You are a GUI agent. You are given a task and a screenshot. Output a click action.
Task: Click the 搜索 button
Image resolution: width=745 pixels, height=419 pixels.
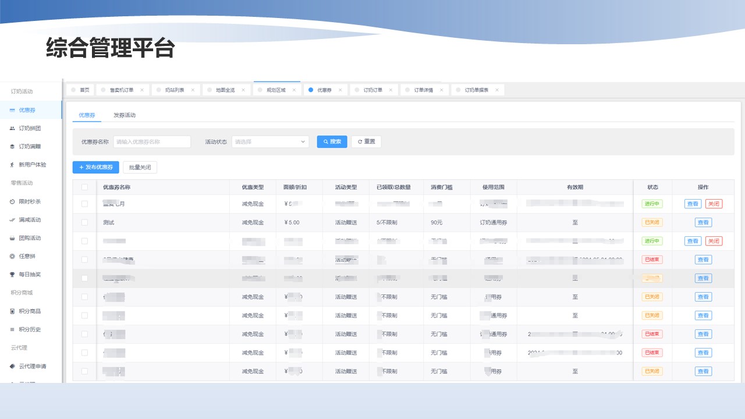point(332,141)
